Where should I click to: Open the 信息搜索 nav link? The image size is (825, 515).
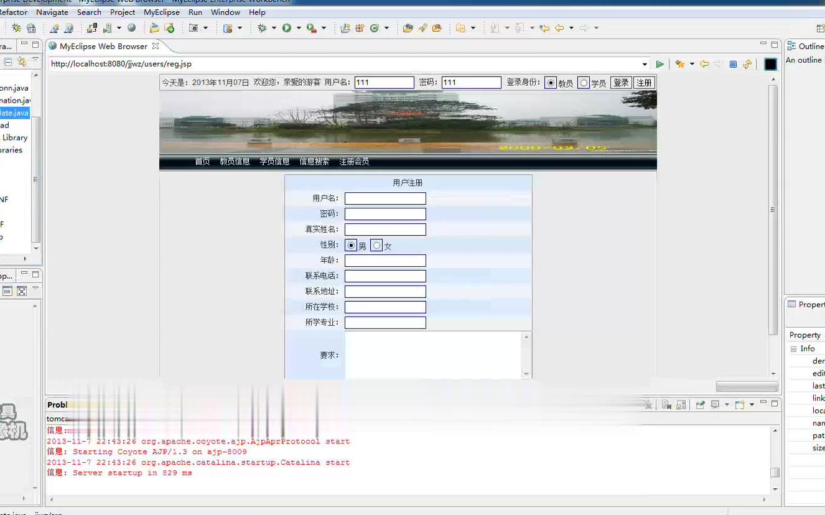pyautogui.click(x=314, y=162)
